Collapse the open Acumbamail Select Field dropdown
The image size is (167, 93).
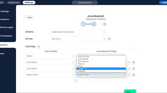(101, 75)
